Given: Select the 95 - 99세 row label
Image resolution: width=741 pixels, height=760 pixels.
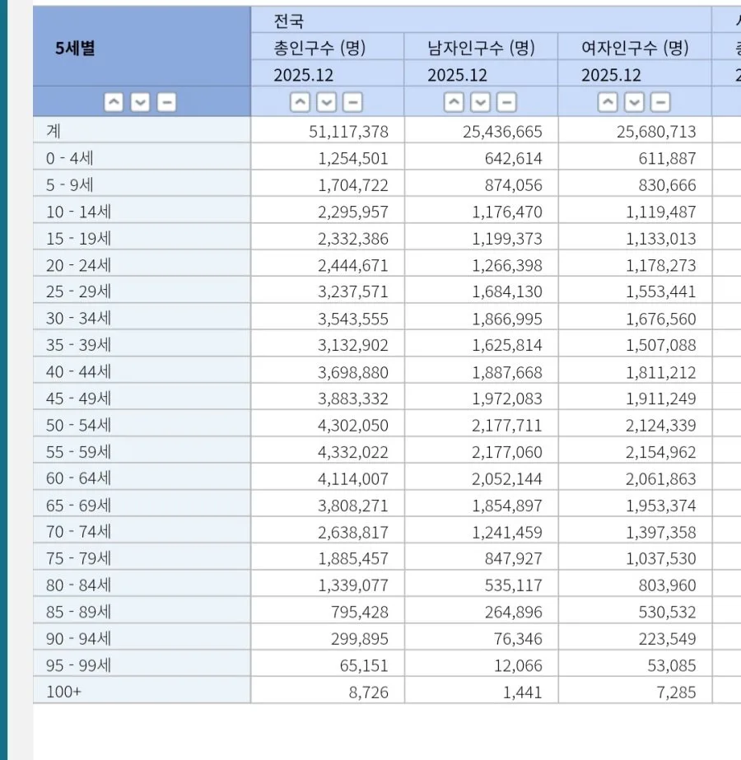Looking at the screenshot, I should point(142,664).
